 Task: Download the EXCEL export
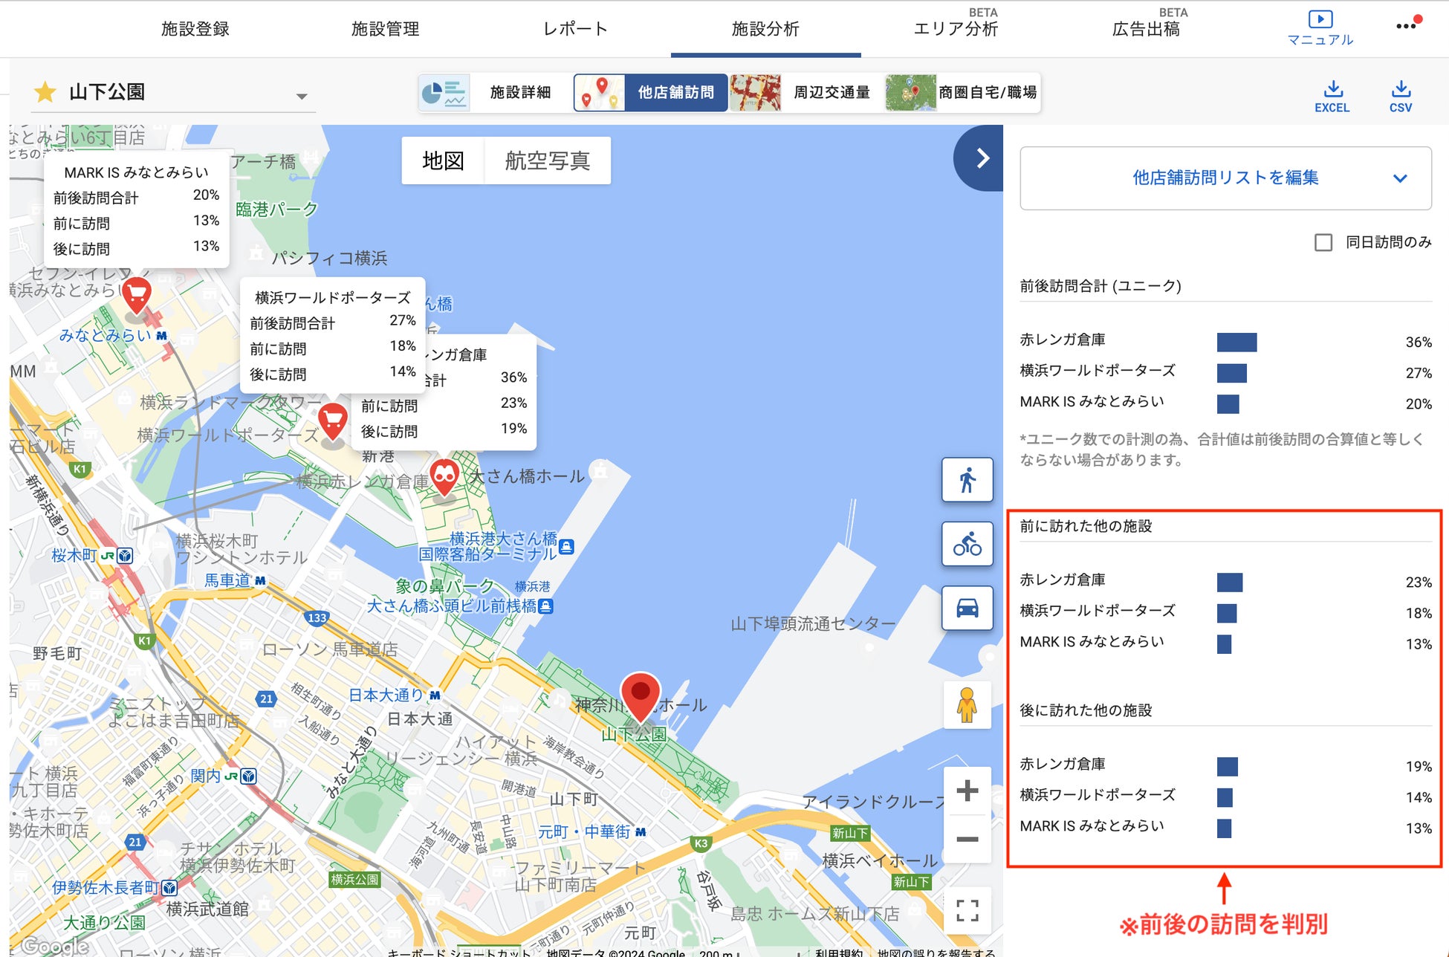click(x=1332, y=97)
